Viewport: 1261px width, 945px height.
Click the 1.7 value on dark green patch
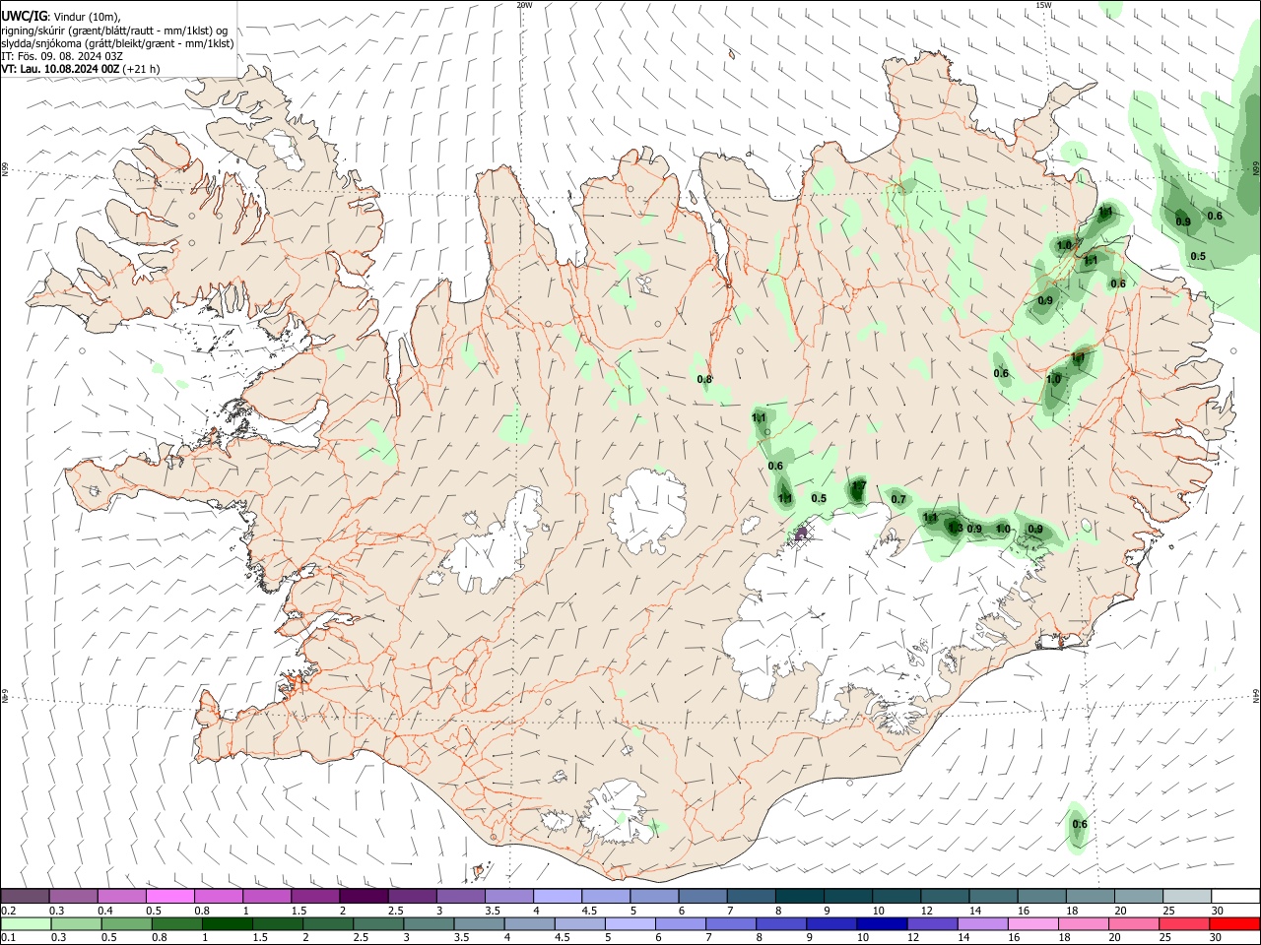click(858, 486)
